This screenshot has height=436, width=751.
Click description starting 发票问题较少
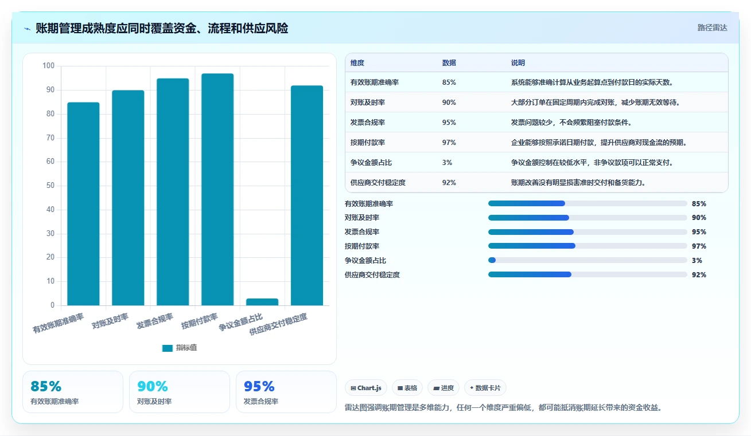point(571,123)
